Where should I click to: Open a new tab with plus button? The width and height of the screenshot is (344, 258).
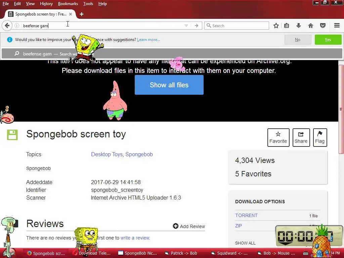pyautogui.click(x=82, y=14)
